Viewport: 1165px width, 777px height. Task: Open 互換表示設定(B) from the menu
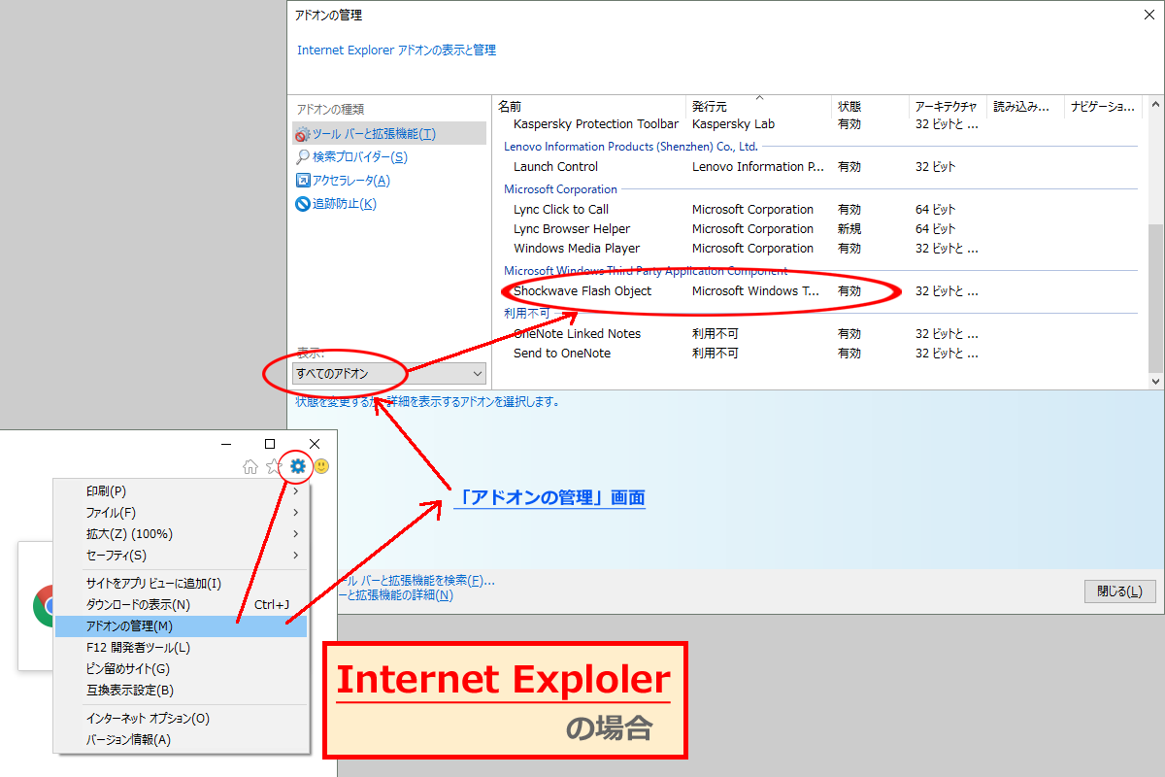click(x=181, y=691)
